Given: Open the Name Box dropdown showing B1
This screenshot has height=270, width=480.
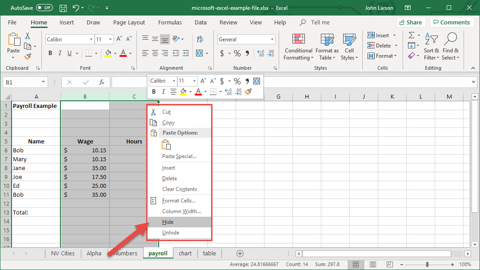Looking at the screenshot, I should (43, 82).
